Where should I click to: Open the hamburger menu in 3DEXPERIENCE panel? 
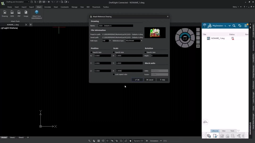click(246, 26)
